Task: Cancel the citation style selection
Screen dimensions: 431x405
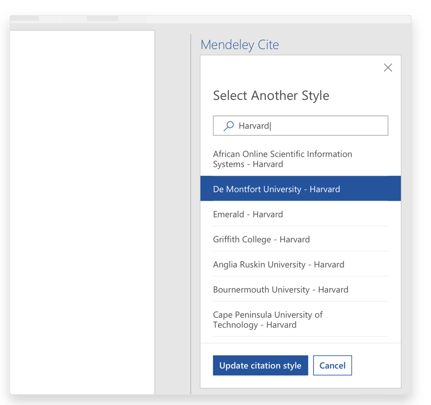Action: [332, 365]
